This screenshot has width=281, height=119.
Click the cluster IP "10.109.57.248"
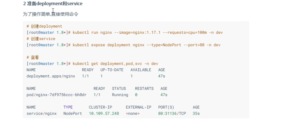(x=104, y=113)
